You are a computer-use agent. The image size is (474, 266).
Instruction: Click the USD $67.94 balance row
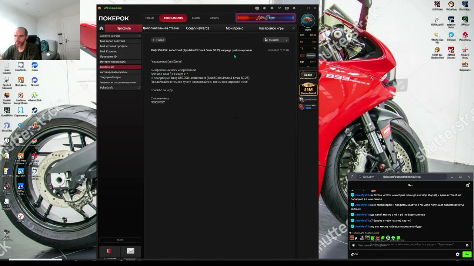[308, 35]
